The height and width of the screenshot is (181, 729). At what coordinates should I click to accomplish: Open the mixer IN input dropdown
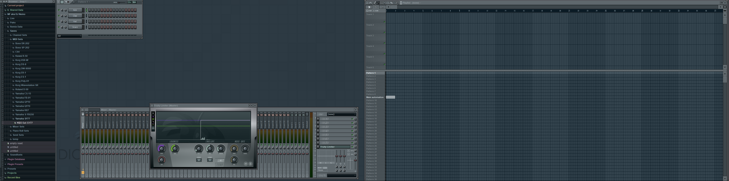pos(342,114)
